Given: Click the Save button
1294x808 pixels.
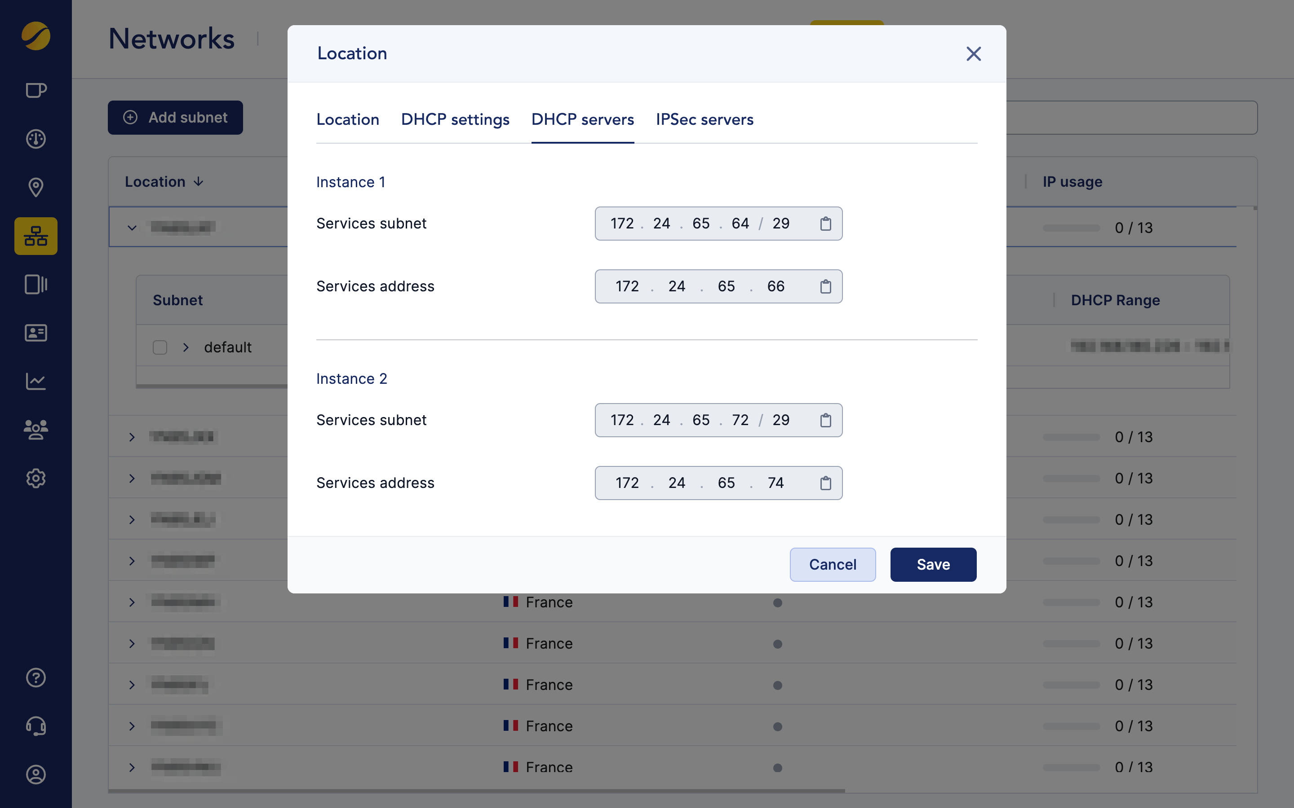Looking at the screenshot, I should point(933,564).
